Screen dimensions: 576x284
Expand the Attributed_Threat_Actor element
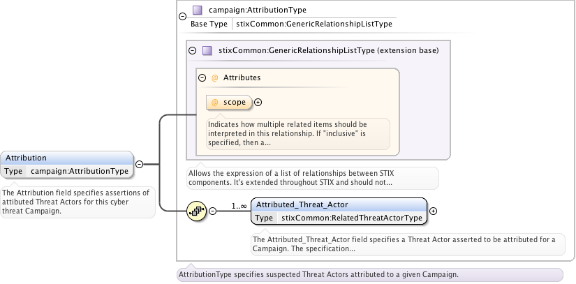pos(433,211)
